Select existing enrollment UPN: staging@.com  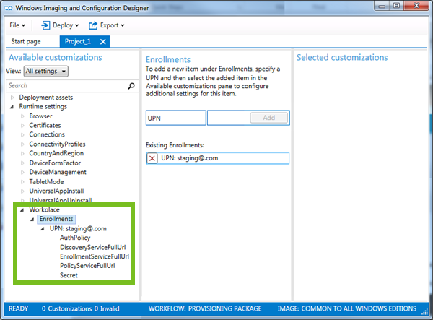[218, 158]
